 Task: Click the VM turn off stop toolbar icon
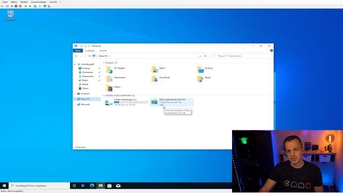(12, 6)
